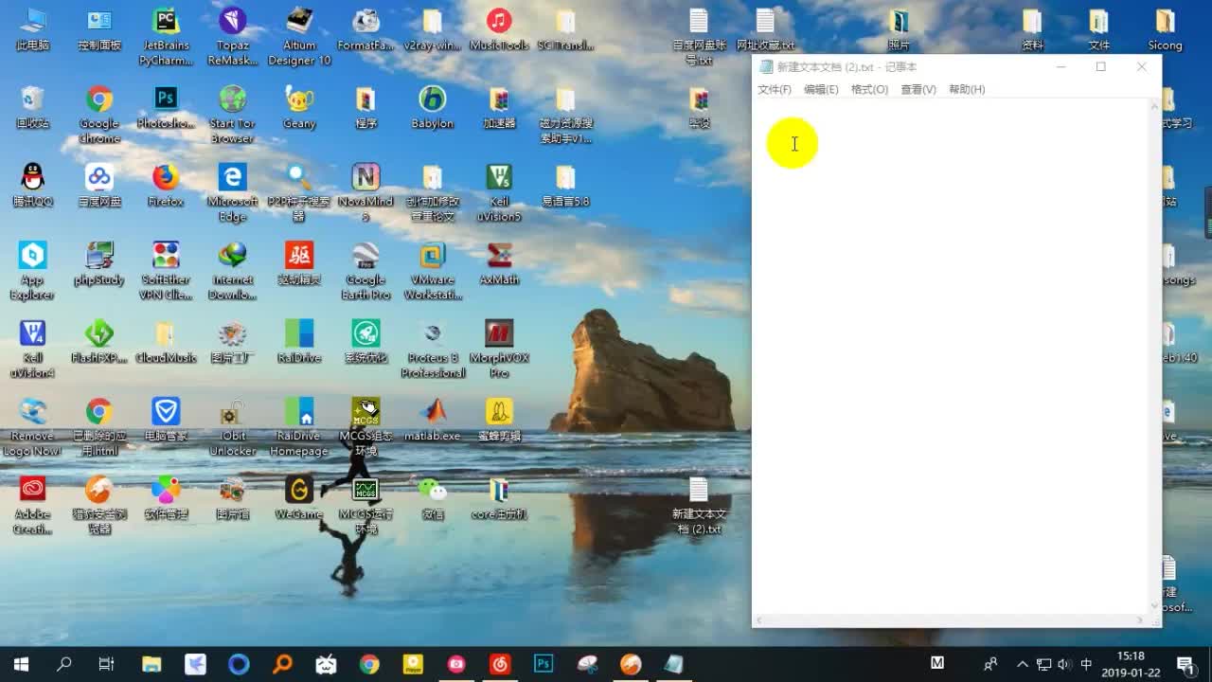Open WeChat (微信) from the desktop
This screenshot has height=682, width=1212.
click(x=433, y=491)
